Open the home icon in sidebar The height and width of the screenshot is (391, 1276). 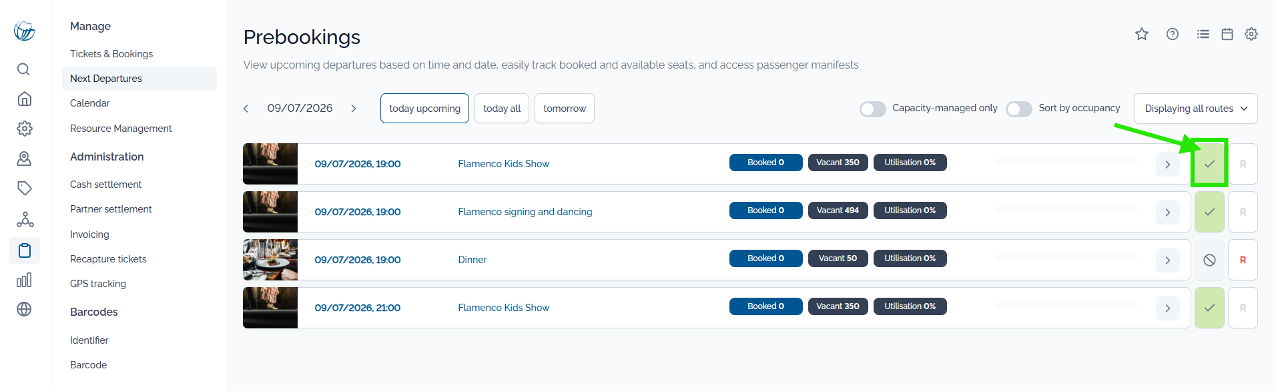(24, 99)
